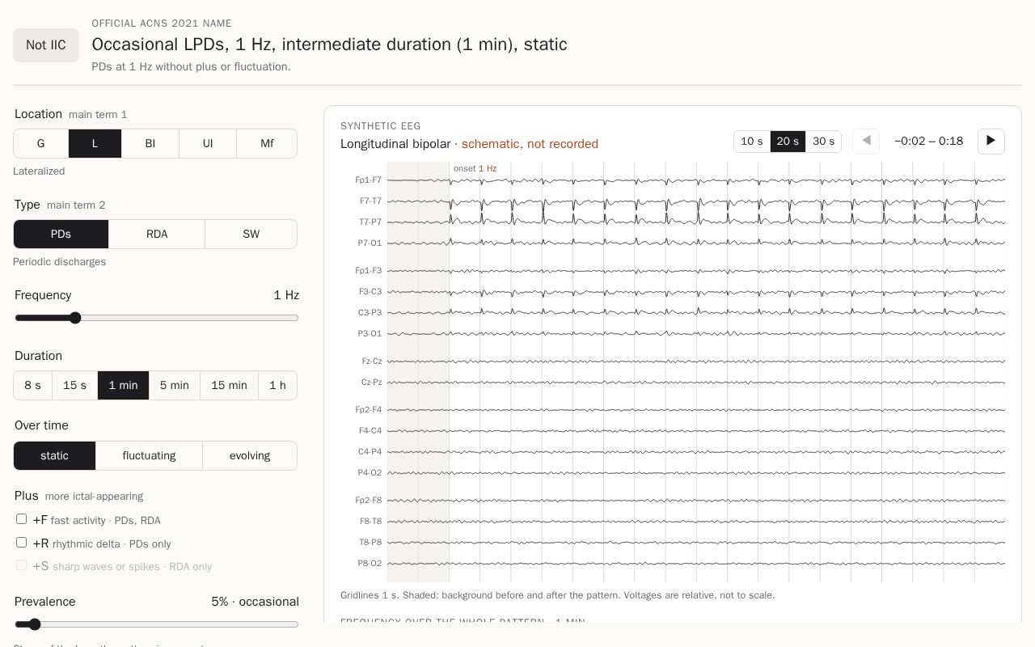The width and height of the screenshot is (1035, 647).
Task: Choose fluctuating over-time option
Action: click(x=149, y=455)
